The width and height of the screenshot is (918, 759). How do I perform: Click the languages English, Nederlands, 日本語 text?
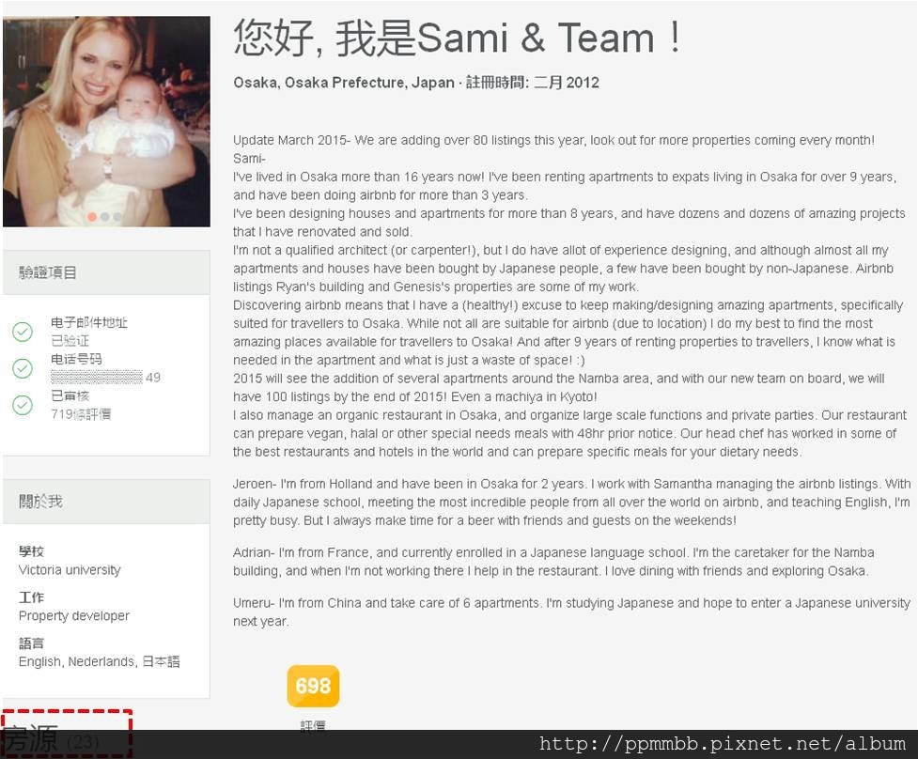pyautogui.click(x=99, y=661)
